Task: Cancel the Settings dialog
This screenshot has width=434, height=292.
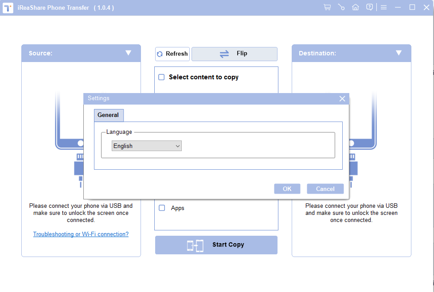Action: (325, 189)
